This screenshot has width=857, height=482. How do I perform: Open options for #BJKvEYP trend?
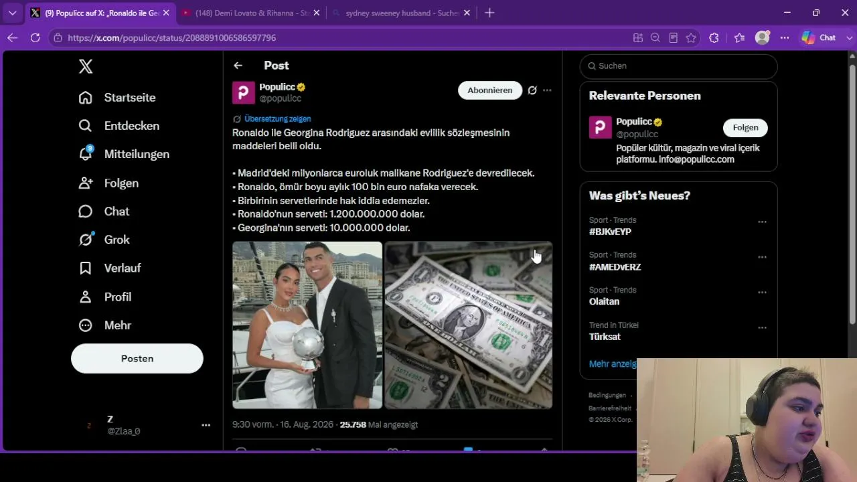tap(762, 222)
